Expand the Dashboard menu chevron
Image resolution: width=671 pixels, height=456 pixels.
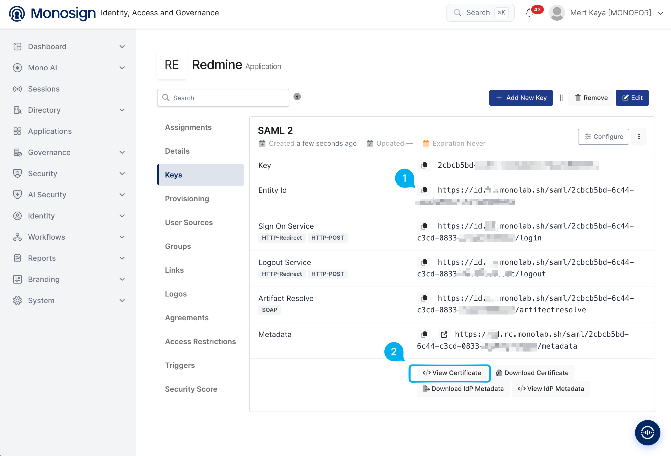pos(122,47)
